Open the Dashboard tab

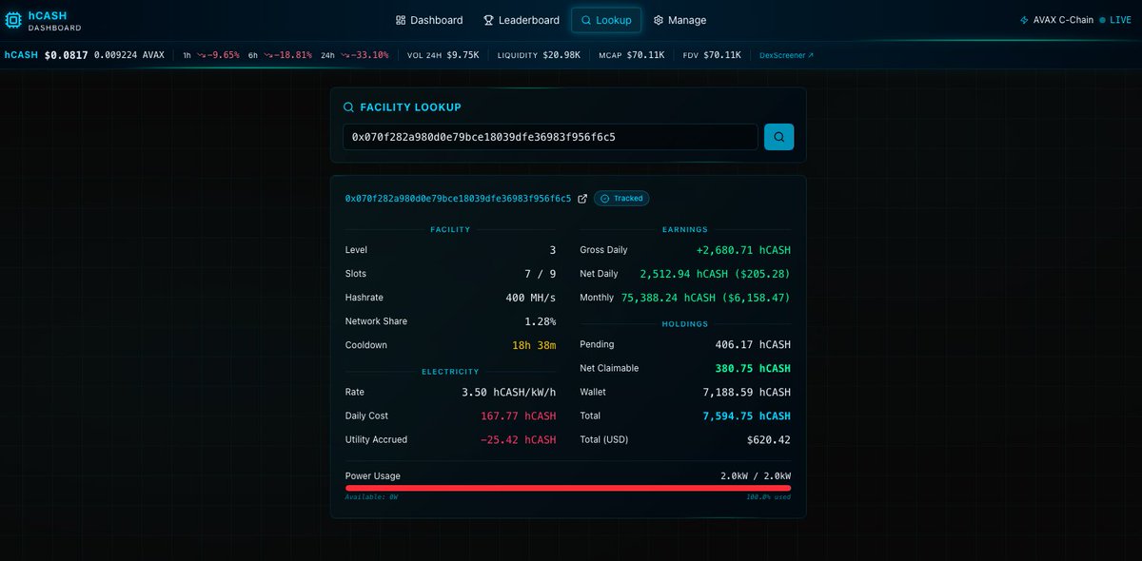429,20
